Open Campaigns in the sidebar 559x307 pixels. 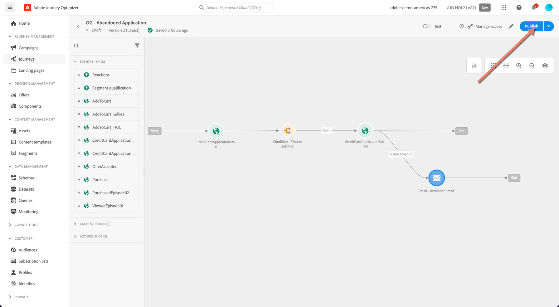[x=34, y=48]
